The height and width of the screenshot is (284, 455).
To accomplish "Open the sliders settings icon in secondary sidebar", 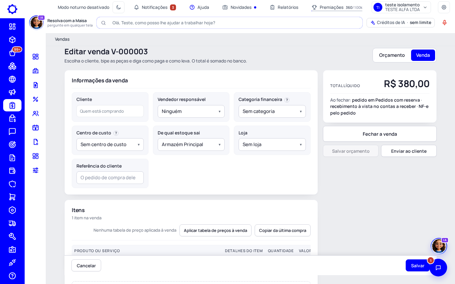I will click(35, 170).
